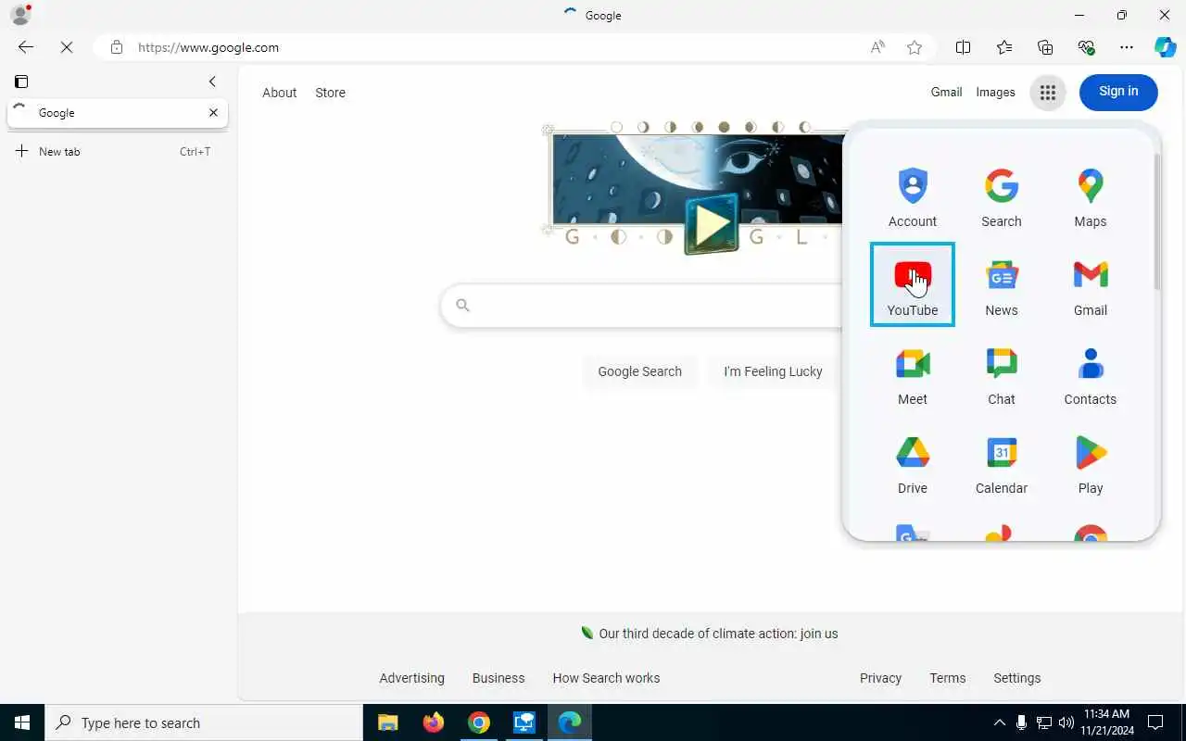The width and height of the screenshot is (1186, 741).
Task: Stop loading the page
Action: (67, 47)
